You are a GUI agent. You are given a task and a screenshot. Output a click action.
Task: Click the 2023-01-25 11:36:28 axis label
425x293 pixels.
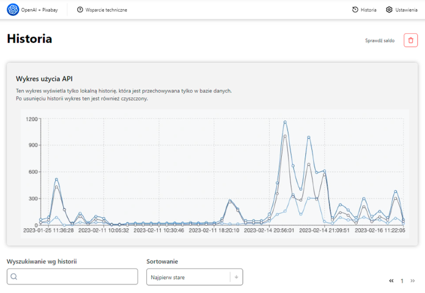[x=49, y=230]
